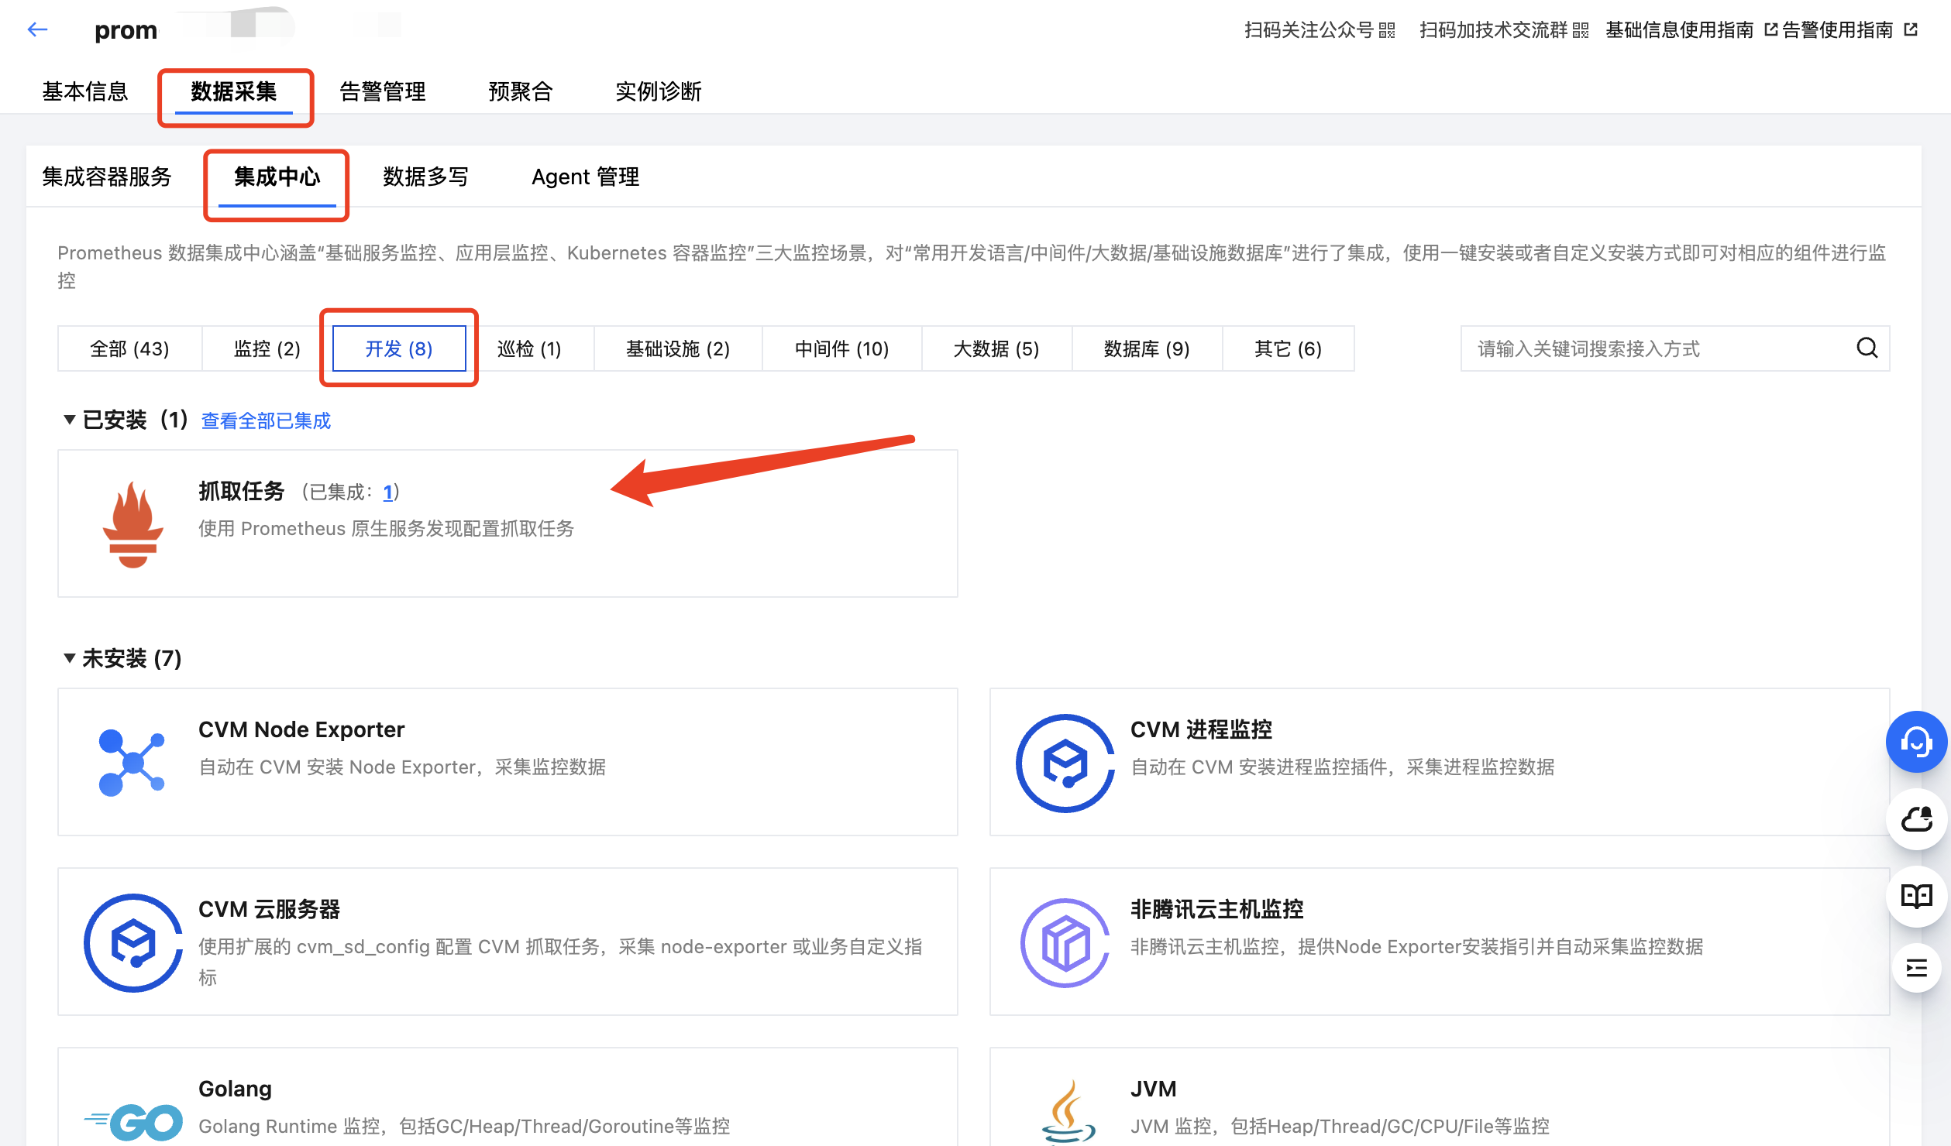Collapse the 已安装 section triangle
The image size is (1951, 1146).
pos(69,420)
